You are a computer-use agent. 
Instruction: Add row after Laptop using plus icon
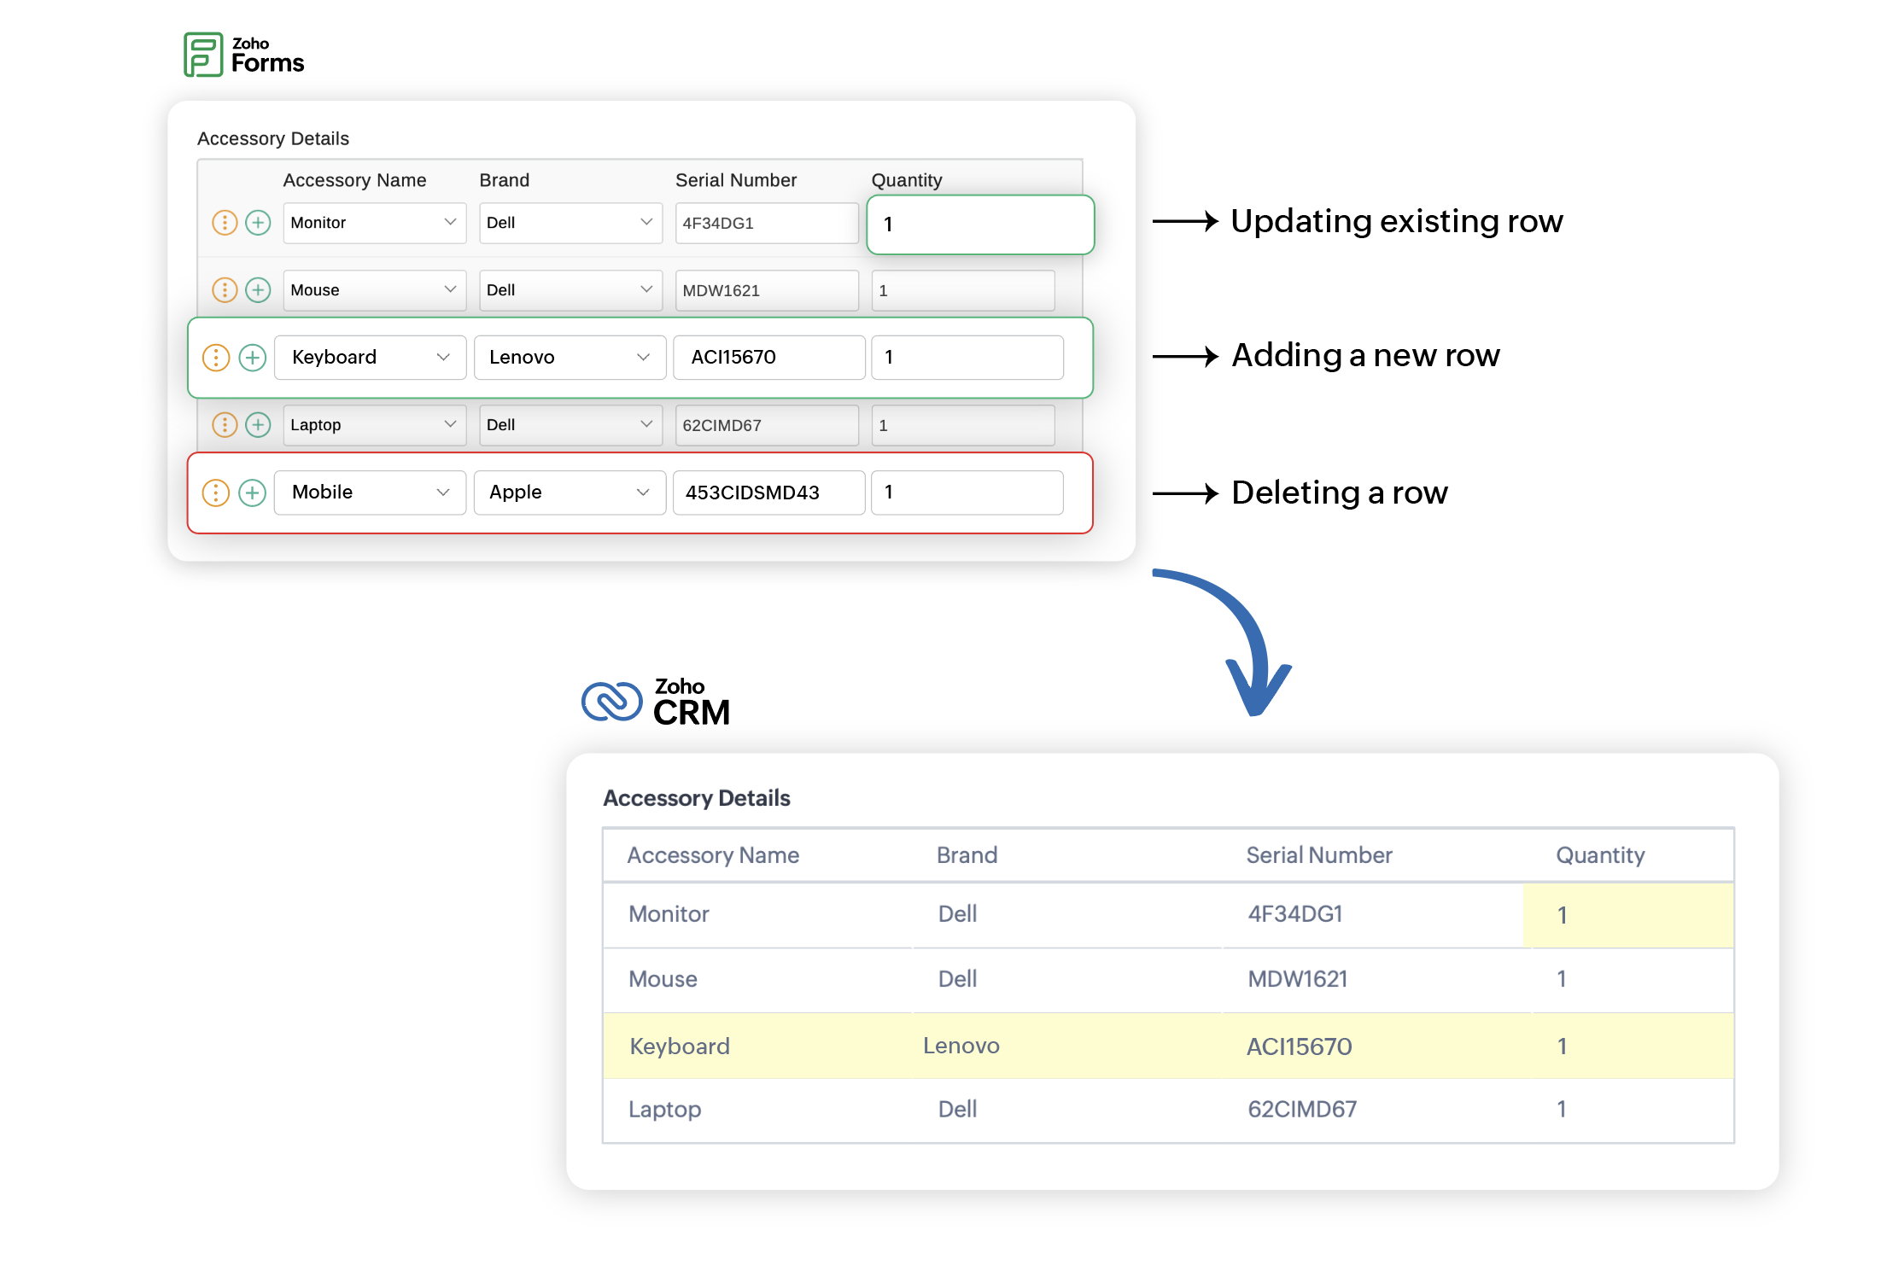[x=258, y=425]
